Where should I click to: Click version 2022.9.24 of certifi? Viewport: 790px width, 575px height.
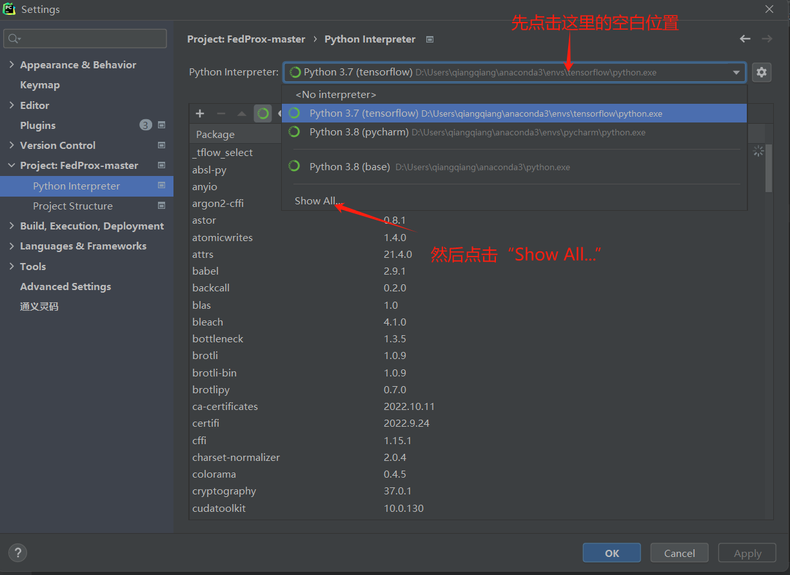click(x=406, y=424)
